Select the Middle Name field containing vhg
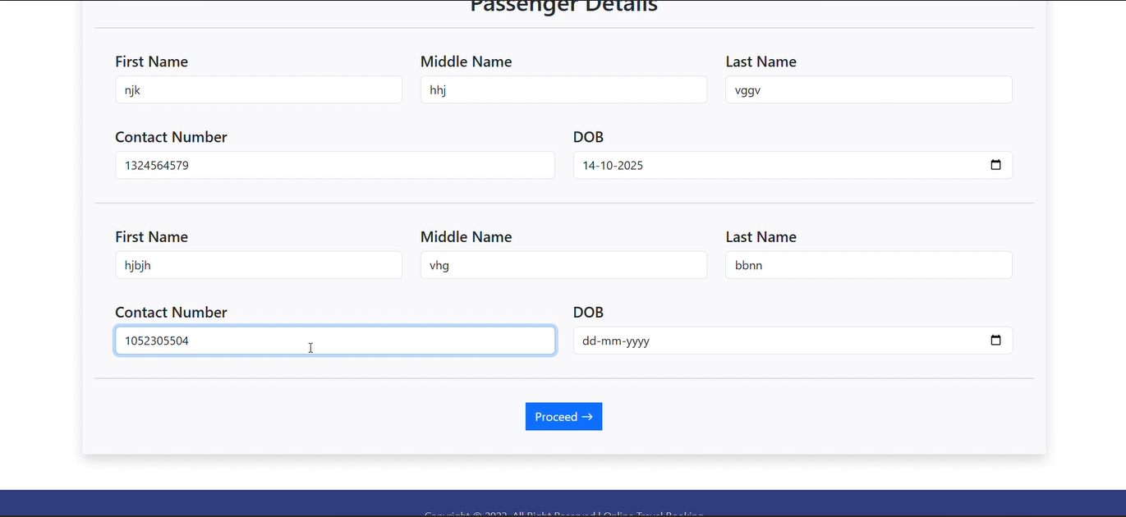 pyautogui.click(x=563, y=265)
